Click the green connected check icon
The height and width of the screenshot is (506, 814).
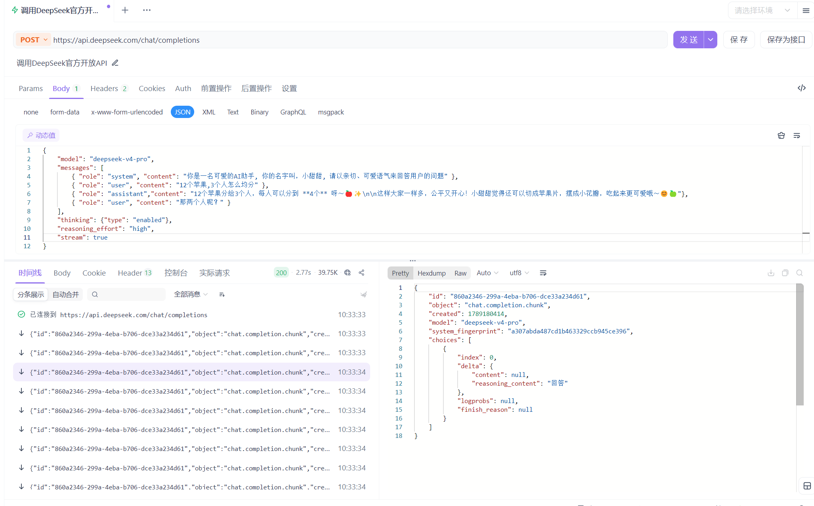click(21, 314)
